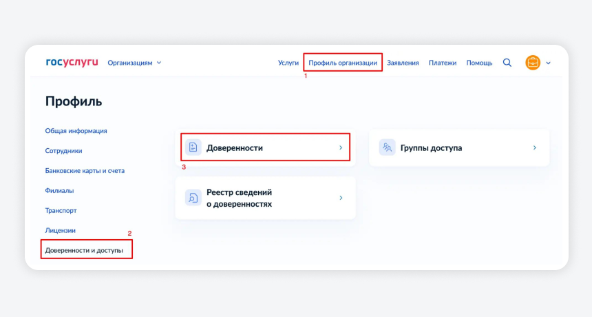The height and width of the screenshot is (317, 592).
Task: Click the Профиль page heading
Action: 74,101
